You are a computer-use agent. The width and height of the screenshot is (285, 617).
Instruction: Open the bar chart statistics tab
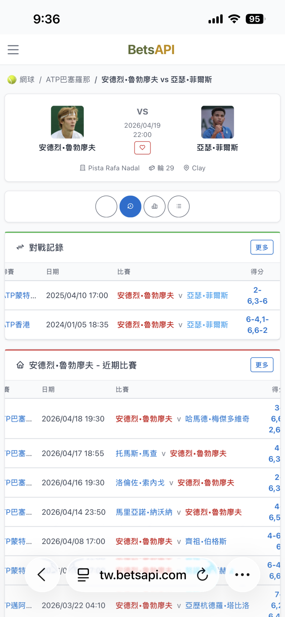coord(155,206)
